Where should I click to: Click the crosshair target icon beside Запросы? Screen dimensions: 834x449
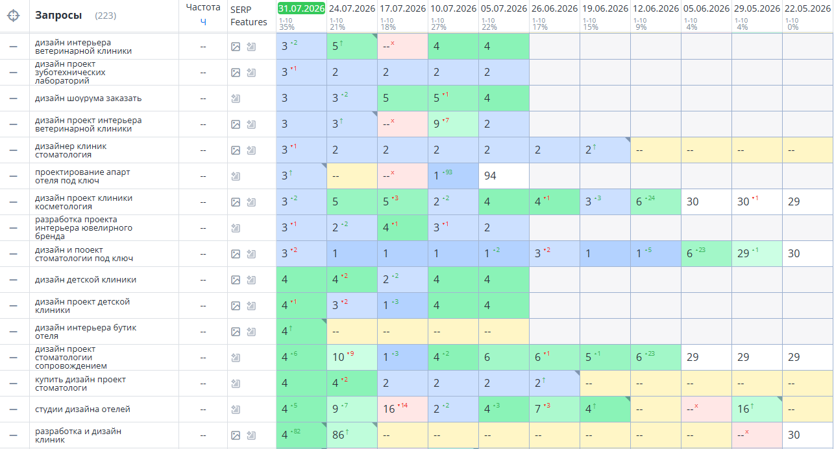(x=13, y=16)
